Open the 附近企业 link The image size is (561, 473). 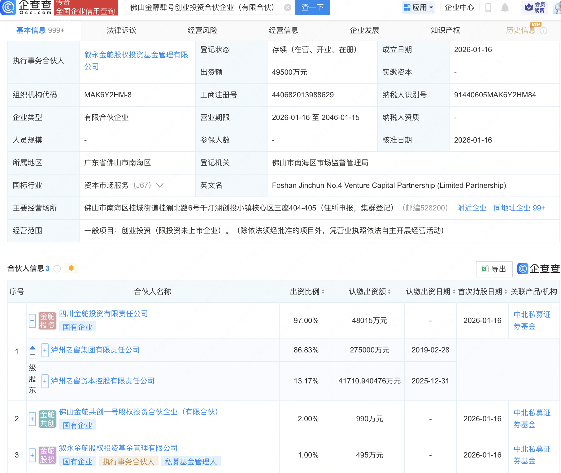(x=472, y=208)
